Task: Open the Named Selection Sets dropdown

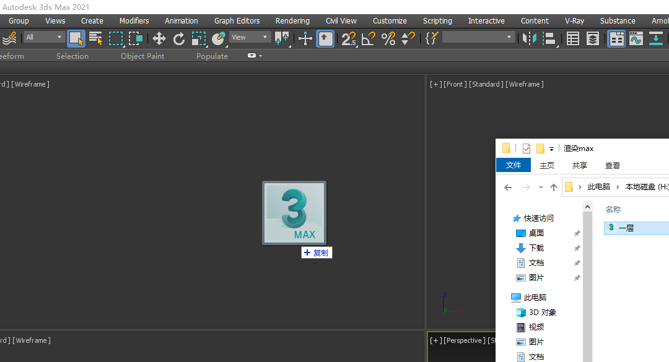Action: (478, 38)
